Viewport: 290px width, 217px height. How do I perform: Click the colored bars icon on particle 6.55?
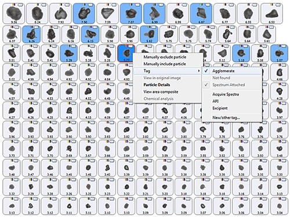(249, 5)
